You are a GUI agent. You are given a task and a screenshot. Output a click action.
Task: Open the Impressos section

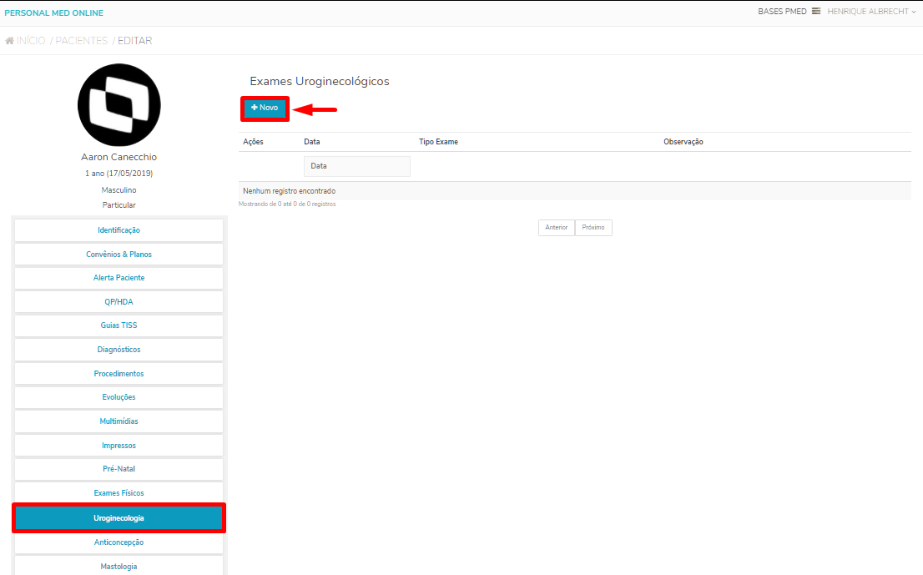pyautogui.click(x=119, y=446)
